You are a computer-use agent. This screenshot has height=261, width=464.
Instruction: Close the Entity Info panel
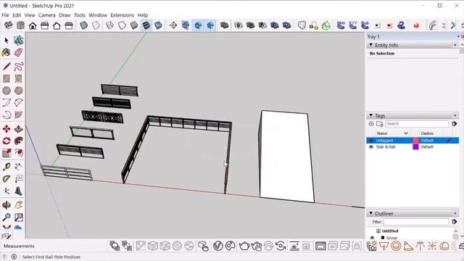[x=455, y=45]
